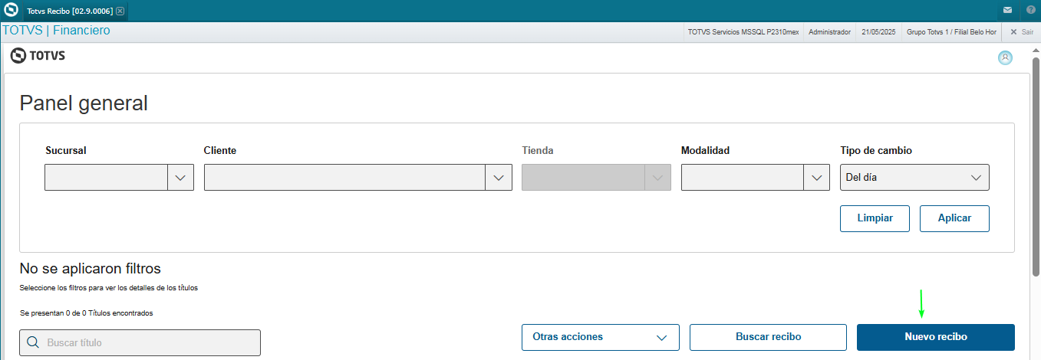Click the help question mark icon
This screenshot has height=360, width=1041.
coord(1030,10)
